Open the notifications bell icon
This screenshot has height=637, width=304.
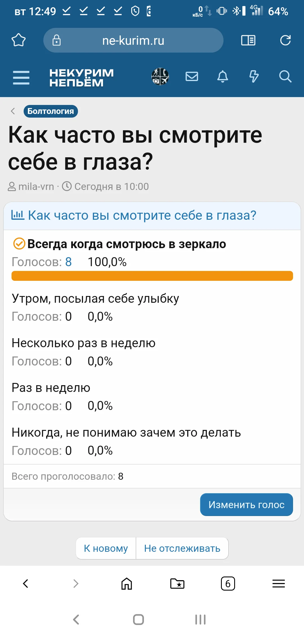coord(223,77)
